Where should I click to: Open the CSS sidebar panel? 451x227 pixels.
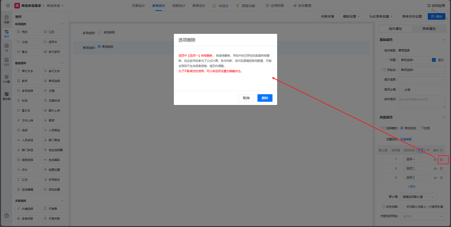click(x=6, y=62)
